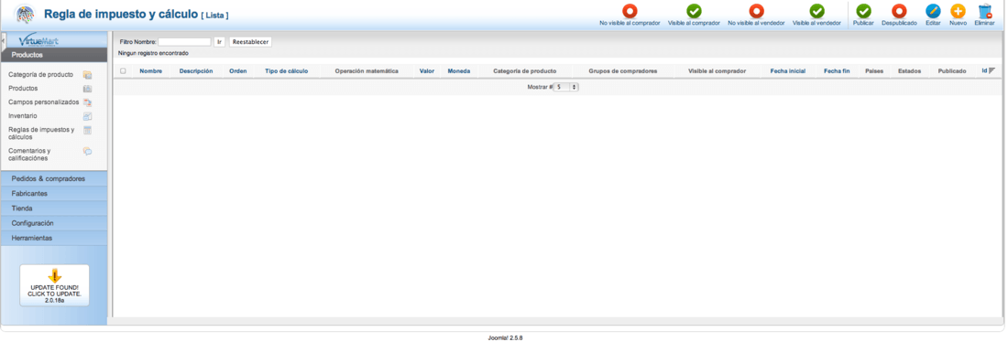
Task: Sort by the Moneda column header
Action: tap(458, 71)
